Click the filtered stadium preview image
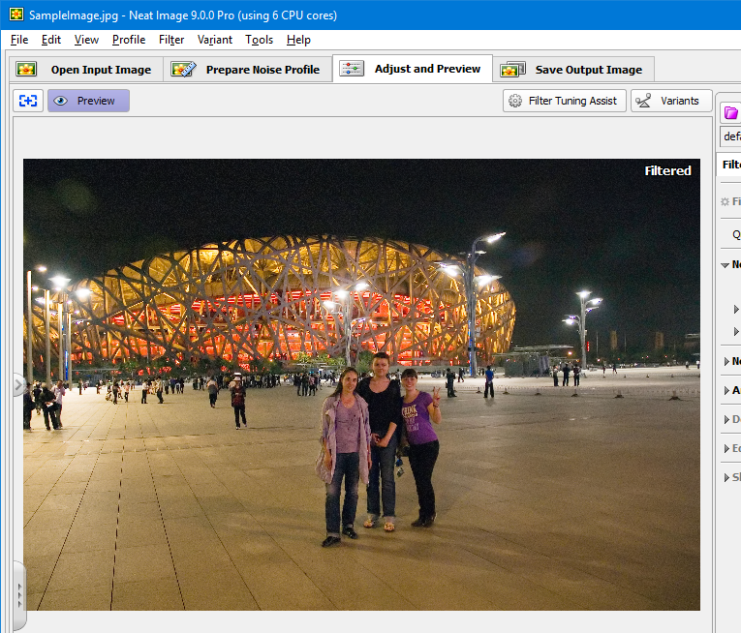741x633 pixels. click(x=361, y=384)
